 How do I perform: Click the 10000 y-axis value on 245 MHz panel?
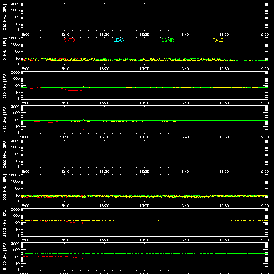click(14, 4)
